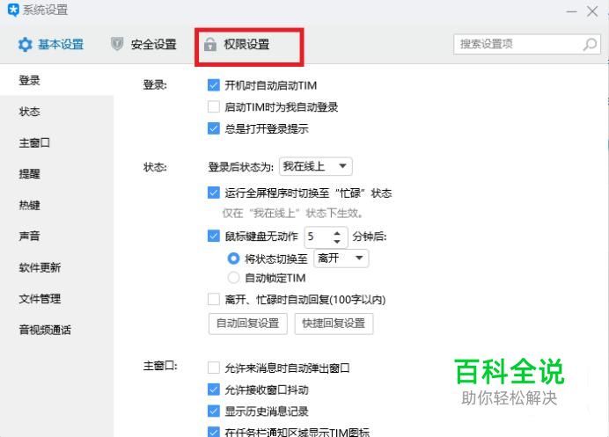609x437 pixels.
Task: Click the shield icon of 安全设置
Action: coord(117,44)
